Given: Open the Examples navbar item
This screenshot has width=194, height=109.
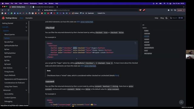Looking at the screenshot, I should [x=29, y=18].
